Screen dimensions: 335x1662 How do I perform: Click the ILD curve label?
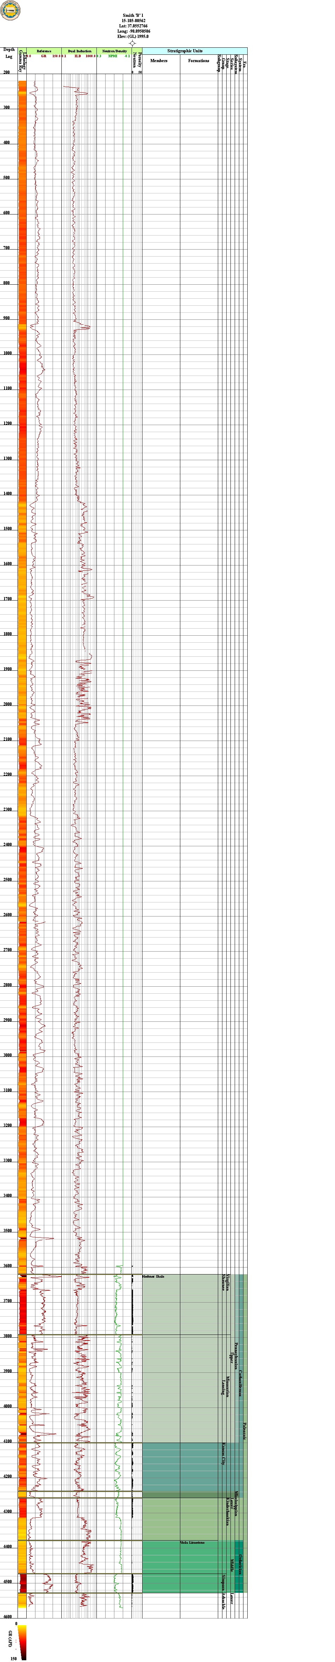[77, 56]
